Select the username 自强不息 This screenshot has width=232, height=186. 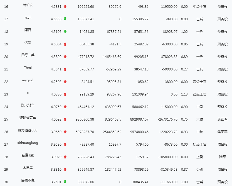pyautogui.click(x=28, y=180)
